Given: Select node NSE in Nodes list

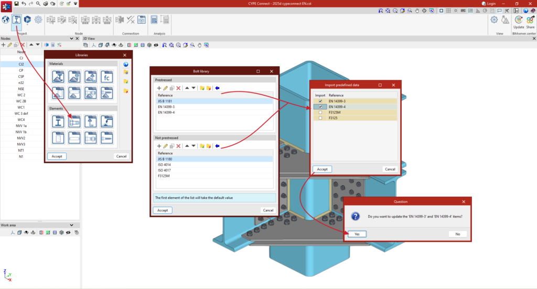Looking at the screenshot, I should point(22,89).
